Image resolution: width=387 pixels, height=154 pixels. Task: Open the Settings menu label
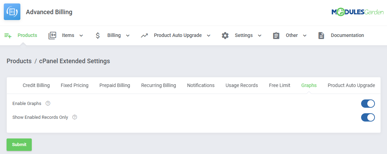click(244, 35)
